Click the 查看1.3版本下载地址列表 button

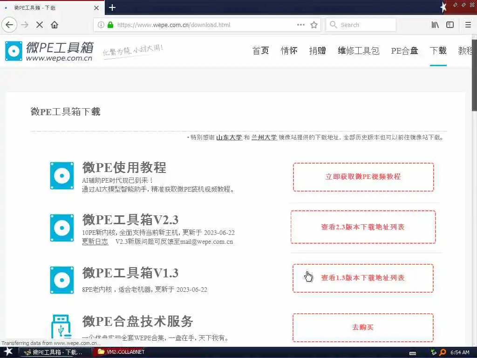(363, 278)
